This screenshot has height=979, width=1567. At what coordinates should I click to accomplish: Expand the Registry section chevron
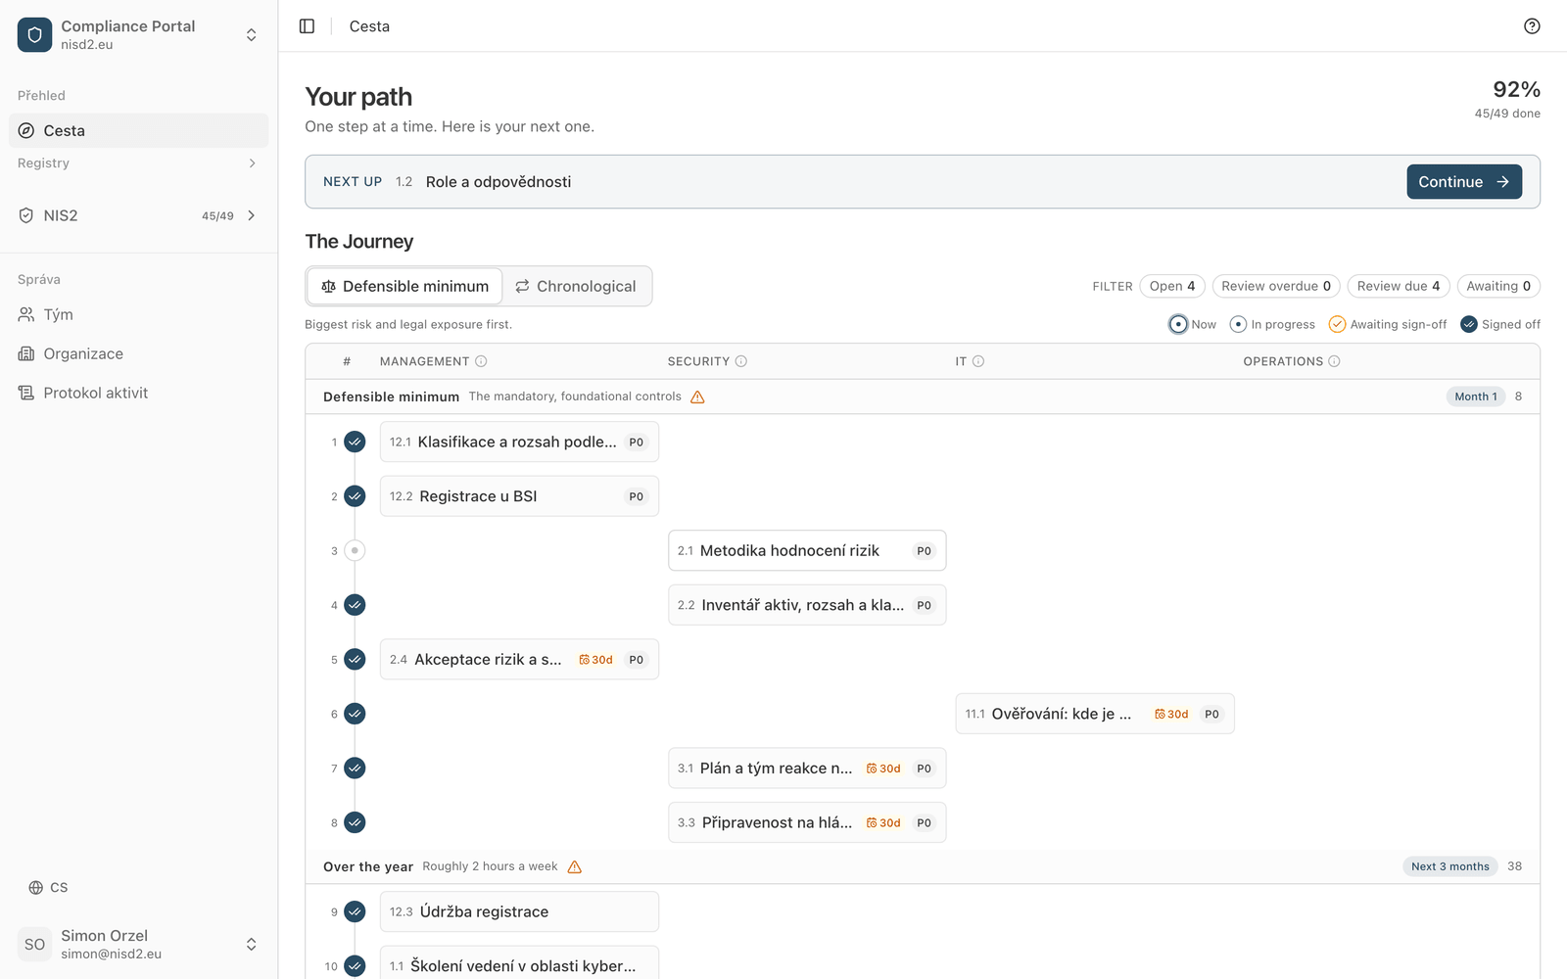252,163
